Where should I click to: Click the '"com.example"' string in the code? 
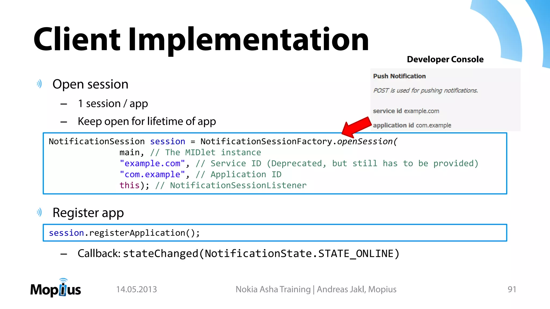point(152,174)
